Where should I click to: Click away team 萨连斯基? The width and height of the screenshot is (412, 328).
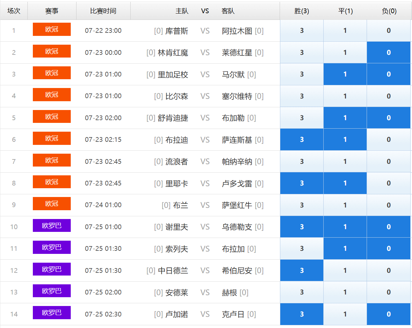[237, 140]
